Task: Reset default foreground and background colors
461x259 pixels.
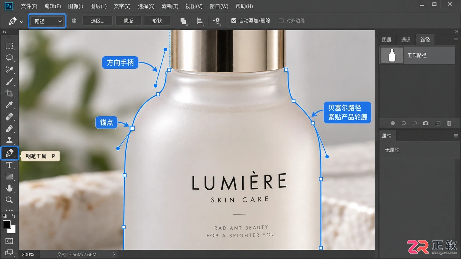Action: click(4, 216)
